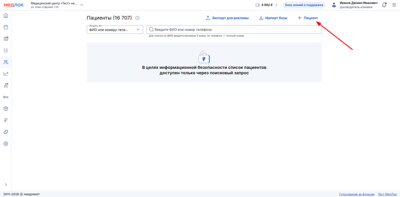This screenshot has width=400, height=197.
Task: Open the 4 092 ₽ balance
Action: point(266,5)
